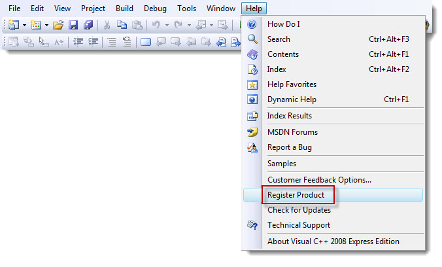Open the Undo history dropdown arrow
Image resolution: width=442 pixels, height=267 pixels.
(x=167, y=25)
